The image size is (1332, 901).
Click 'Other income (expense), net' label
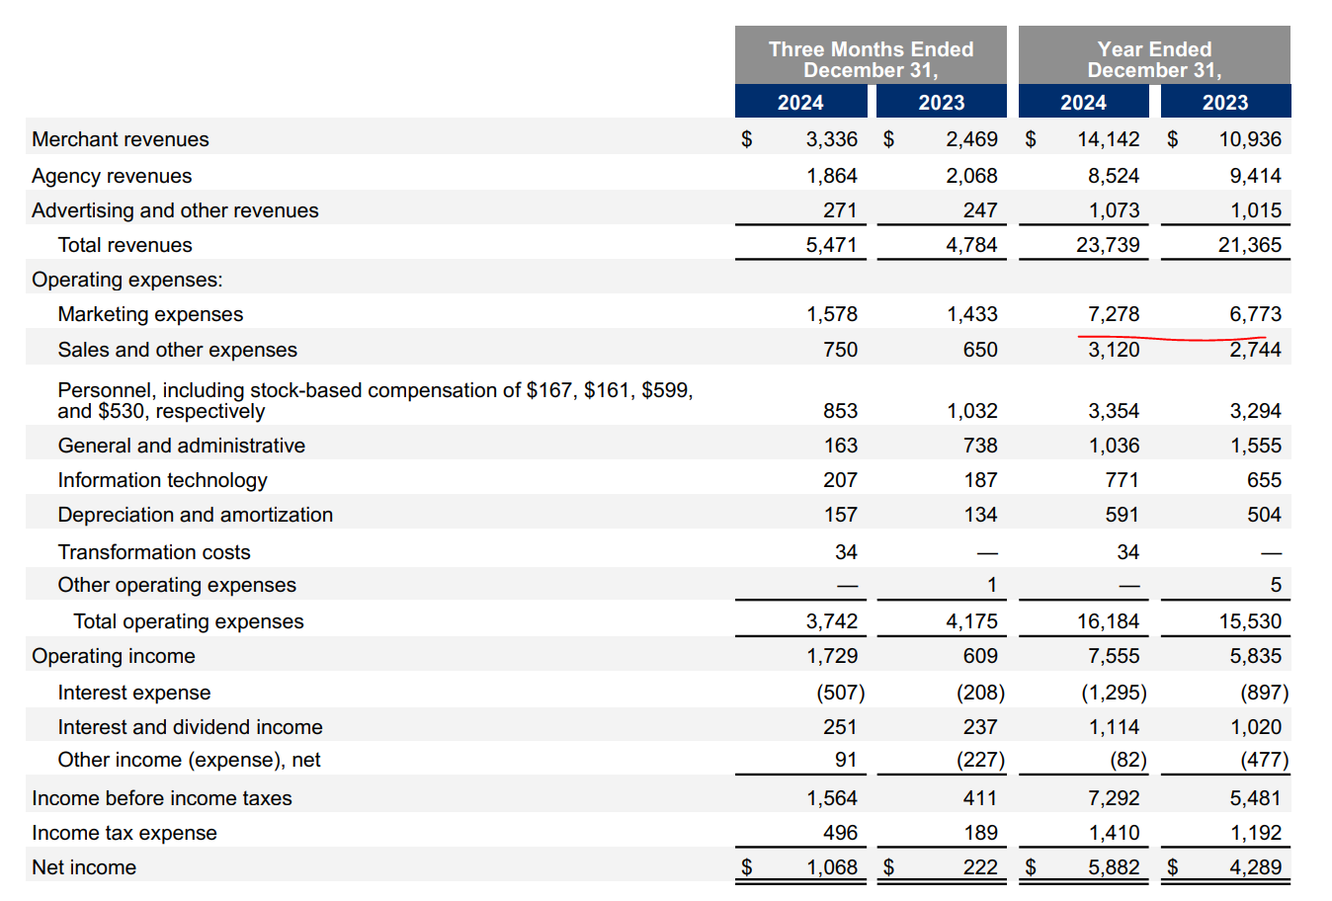[189, 760]
